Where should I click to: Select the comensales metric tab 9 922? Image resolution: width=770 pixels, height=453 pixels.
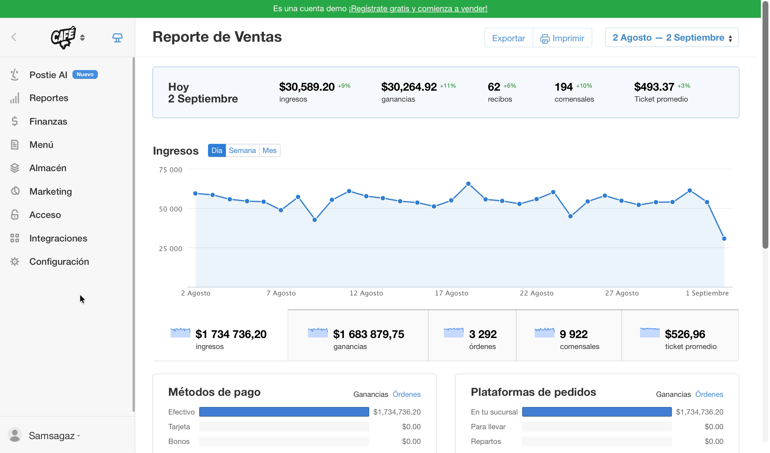(569, 335)
